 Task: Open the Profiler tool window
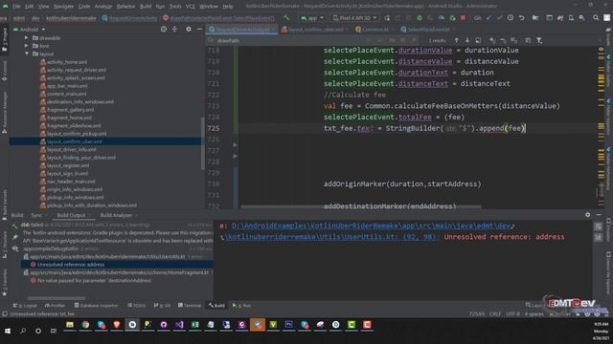[x=55, y=306]
